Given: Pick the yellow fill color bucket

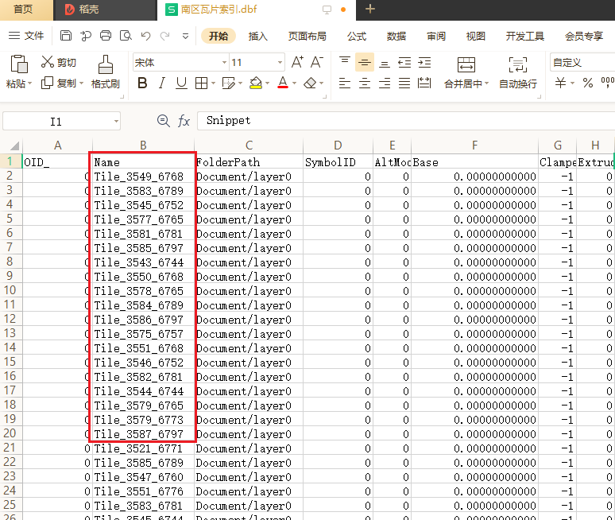Looking at the screenshot, I should (x=256, y=83).
